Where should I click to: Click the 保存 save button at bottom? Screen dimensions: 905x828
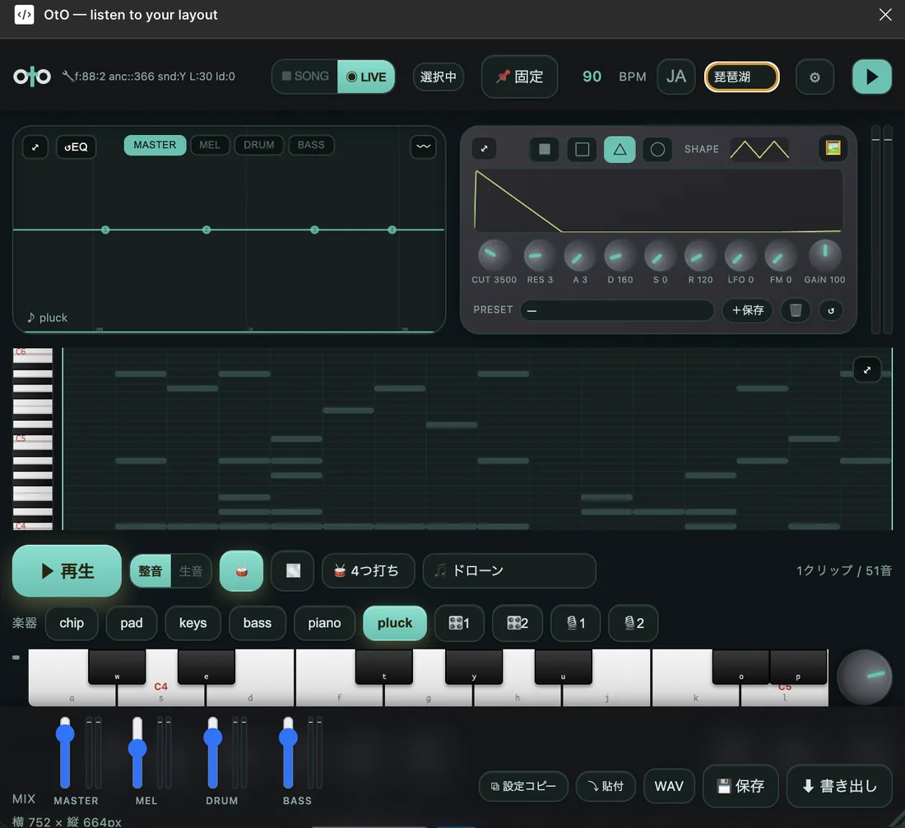(740, 786)
